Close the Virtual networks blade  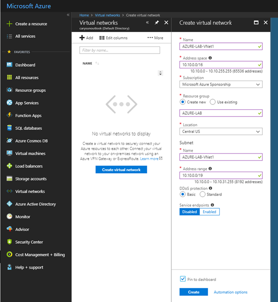166,23
